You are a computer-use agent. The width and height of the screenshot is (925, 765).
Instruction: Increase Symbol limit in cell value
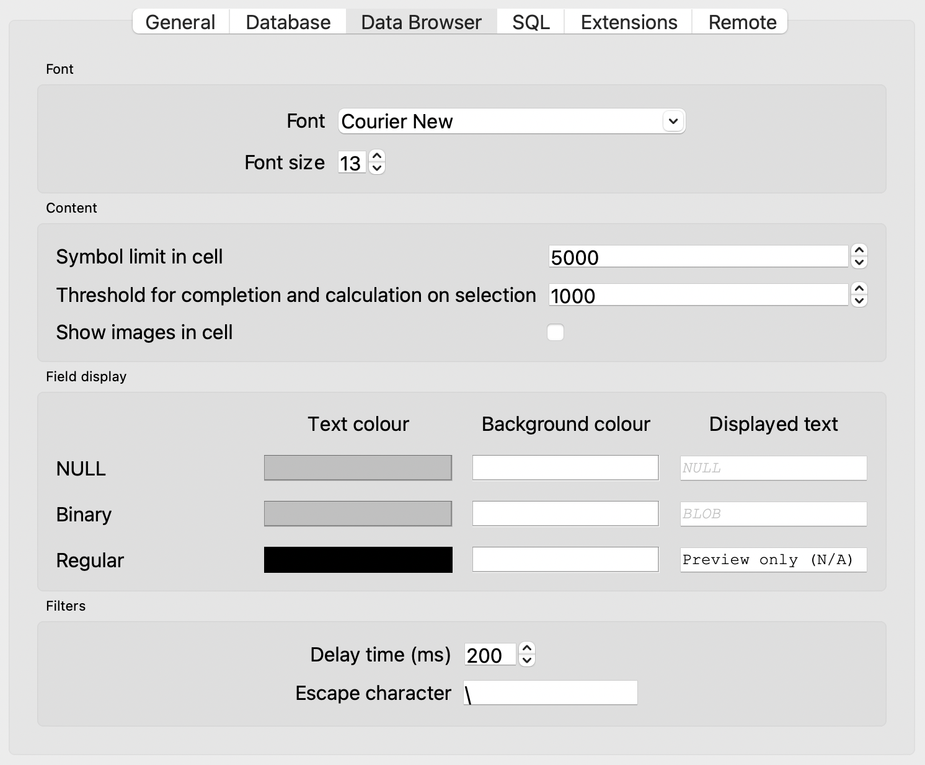point(859,250)
